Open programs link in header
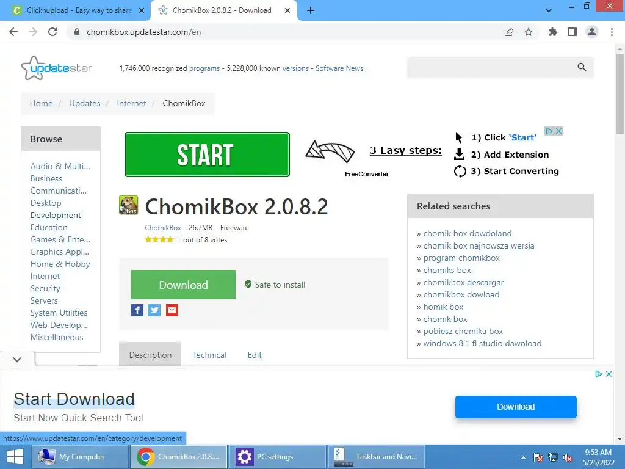Screen dimensions: 625x469 pos(204,68)
